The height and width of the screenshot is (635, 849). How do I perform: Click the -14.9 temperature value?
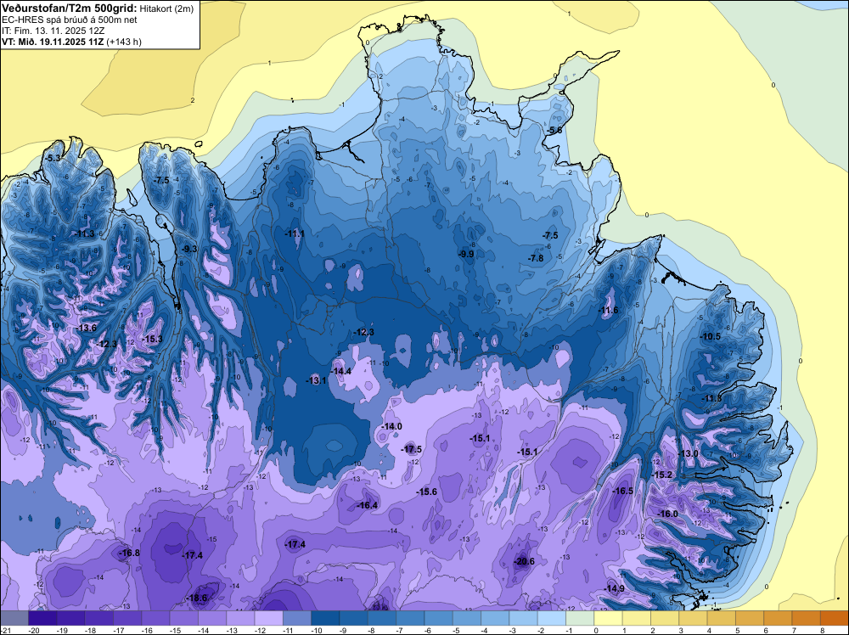point(614,588)
